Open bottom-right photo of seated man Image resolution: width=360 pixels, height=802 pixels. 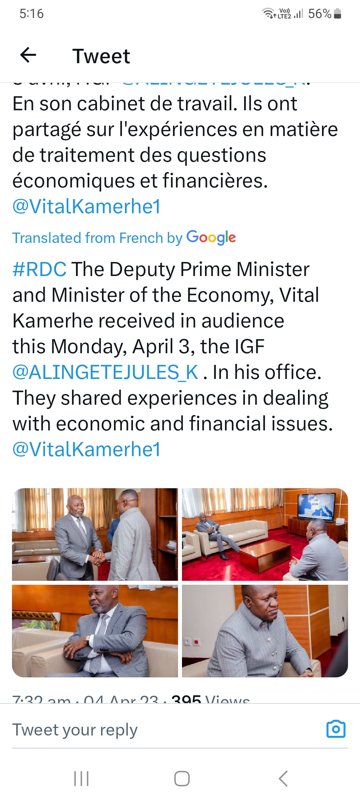(x=265, y=631)
